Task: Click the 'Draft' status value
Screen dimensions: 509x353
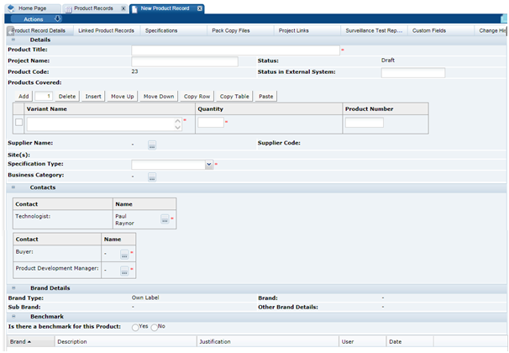Action: click(388, 61)
